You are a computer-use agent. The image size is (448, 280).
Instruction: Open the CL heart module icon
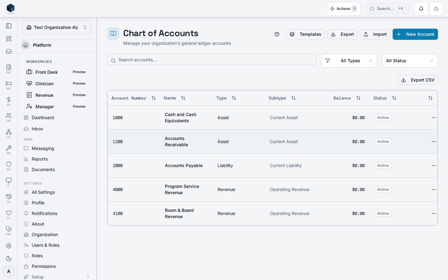(9, 214)
